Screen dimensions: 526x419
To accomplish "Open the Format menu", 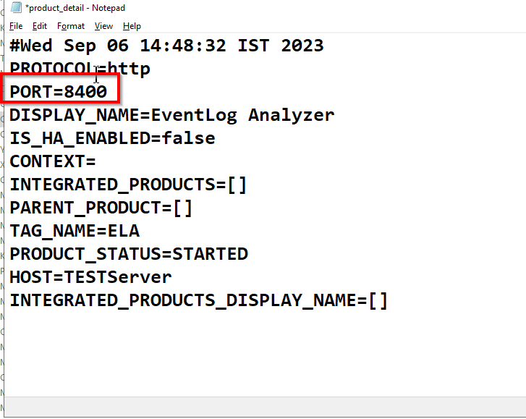I will point(71,26).
